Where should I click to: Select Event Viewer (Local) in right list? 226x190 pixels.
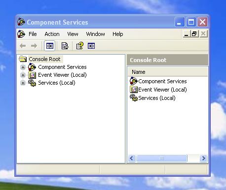tap(162, 90)
